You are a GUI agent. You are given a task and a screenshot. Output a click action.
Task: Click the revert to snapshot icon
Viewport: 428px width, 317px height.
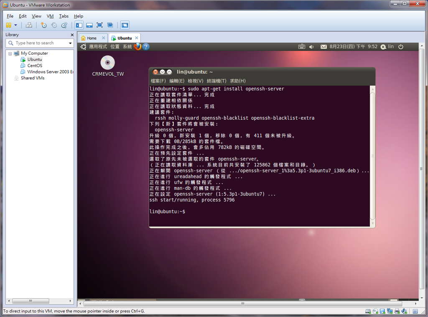click(x=54, y=25)
